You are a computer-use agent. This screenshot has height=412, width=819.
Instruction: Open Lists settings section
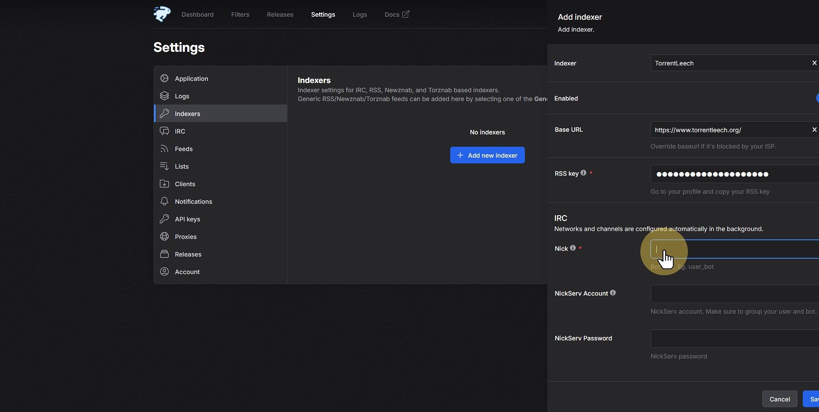click(x=220, y=166)
